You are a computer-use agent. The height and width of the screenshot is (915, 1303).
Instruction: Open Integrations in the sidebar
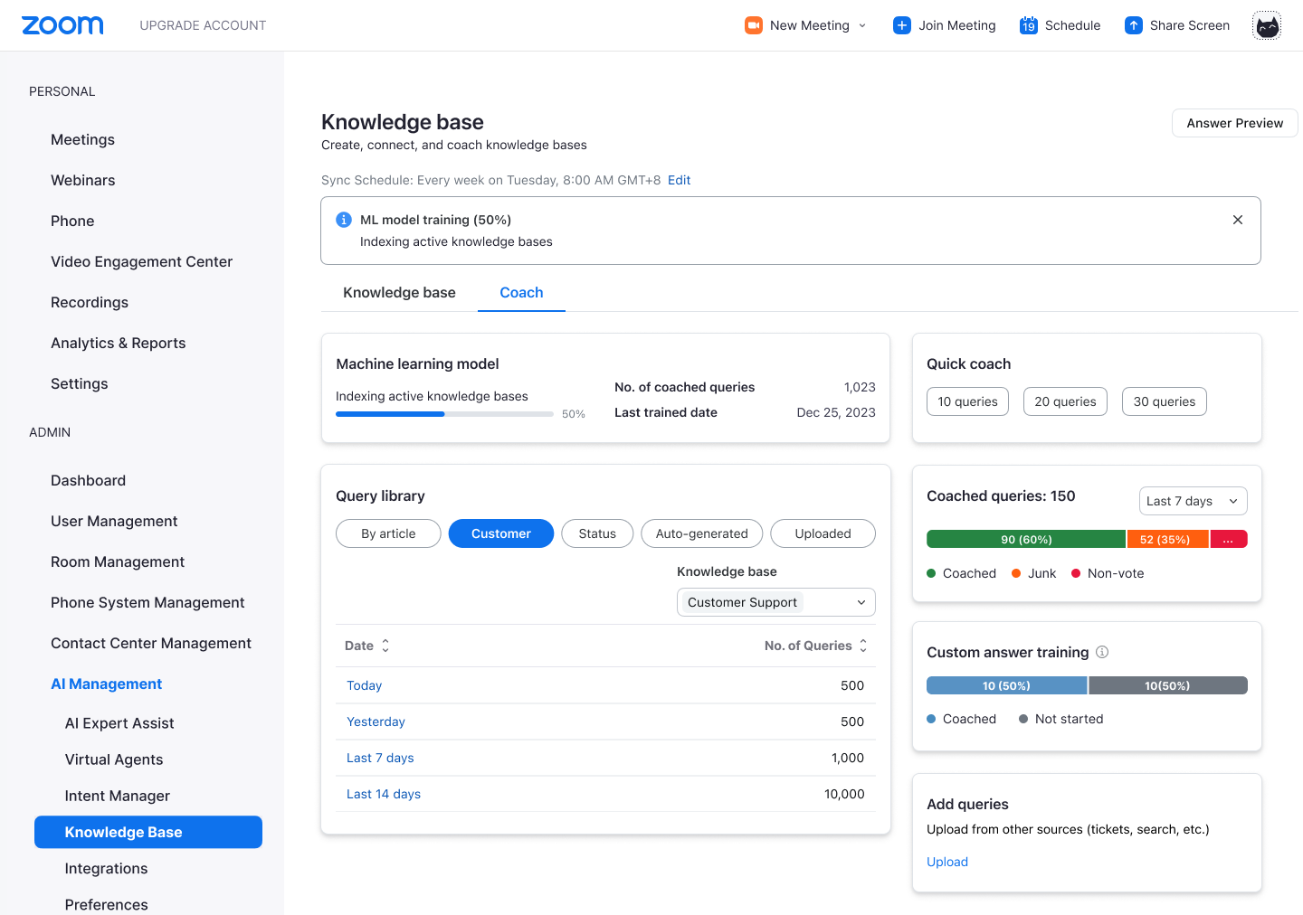pos(106,868)
